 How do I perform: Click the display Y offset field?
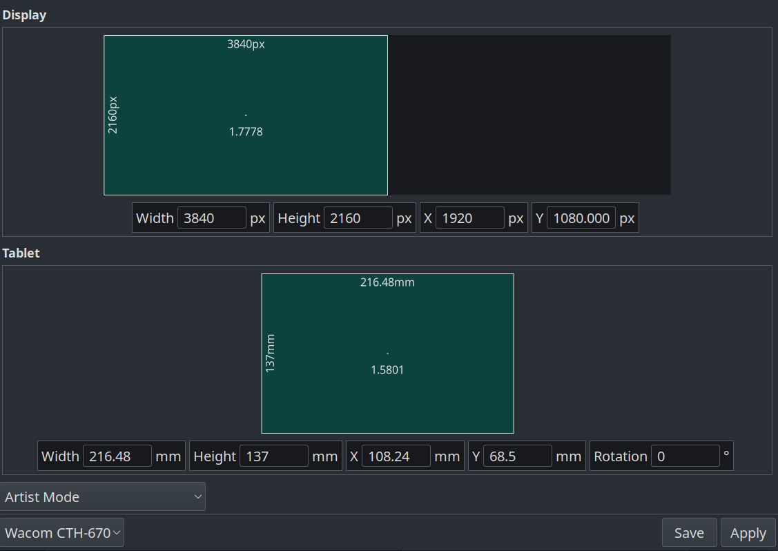tap(582, 217)
